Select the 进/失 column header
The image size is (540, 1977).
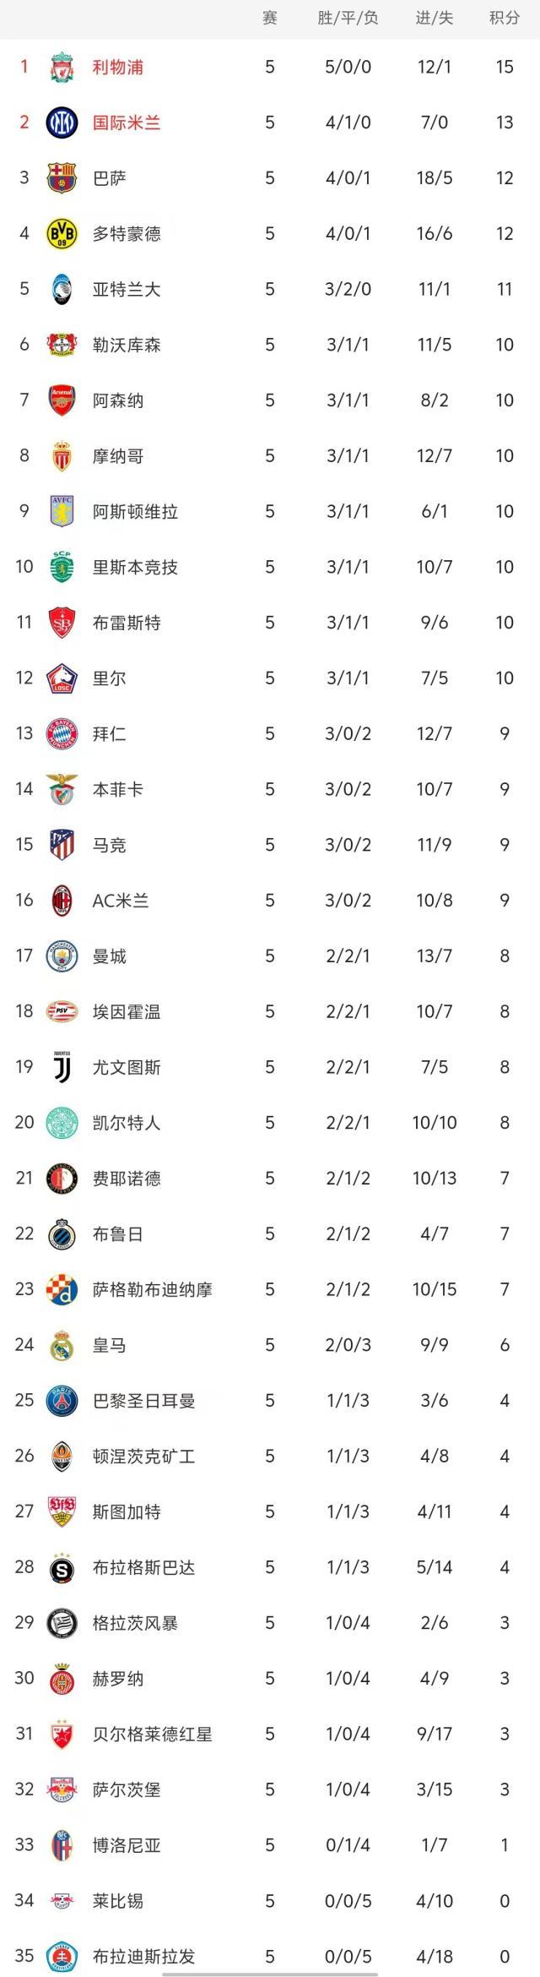coord(434,18)
